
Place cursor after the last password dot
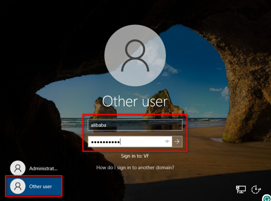(121, 141)
